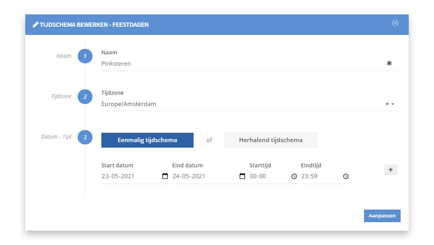This screenshot has height=245, width=434.
Task: Go to step 1 Naam circle
Action: click(85, 56)
